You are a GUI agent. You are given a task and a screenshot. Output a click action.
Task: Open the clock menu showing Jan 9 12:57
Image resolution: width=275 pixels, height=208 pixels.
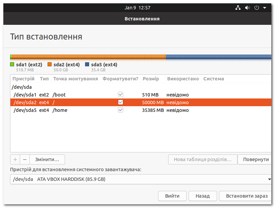pos(138,7)
